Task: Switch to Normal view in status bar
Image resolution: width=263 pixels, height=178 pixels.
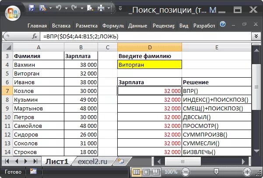Action: 137,172
